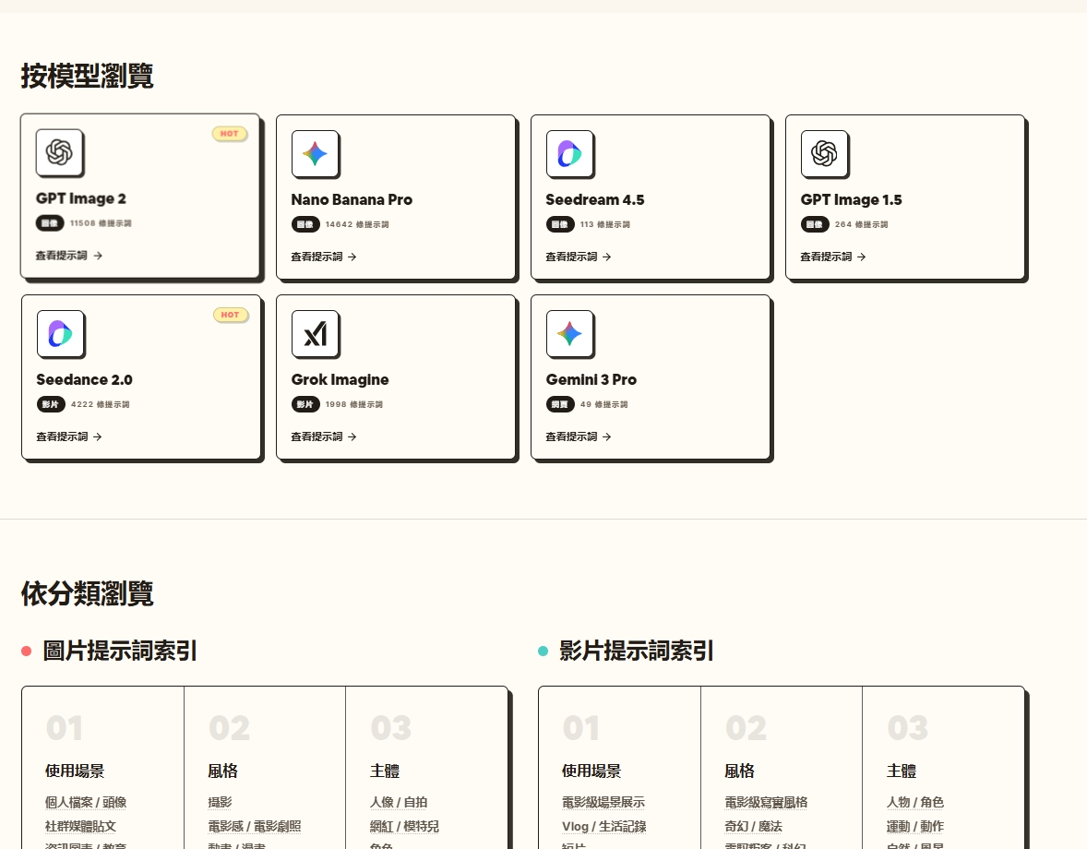Click the sparkle icon on Nano Banana Pro card
The height and width of the screenshot is (849, 1087).
click(315, 154)
